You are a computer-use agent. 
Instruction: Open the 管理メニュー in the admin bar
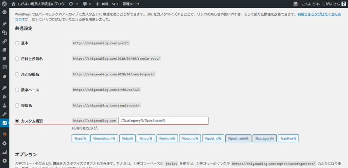(133, 4)
